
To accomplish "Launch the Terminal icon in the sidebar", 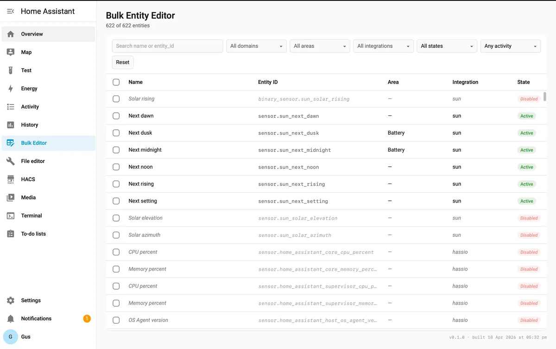I will click(11, 216).
